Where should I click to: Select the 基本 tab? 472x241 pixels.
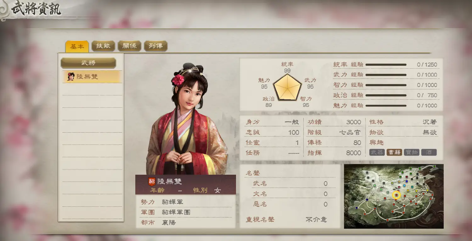pos(77,46)
